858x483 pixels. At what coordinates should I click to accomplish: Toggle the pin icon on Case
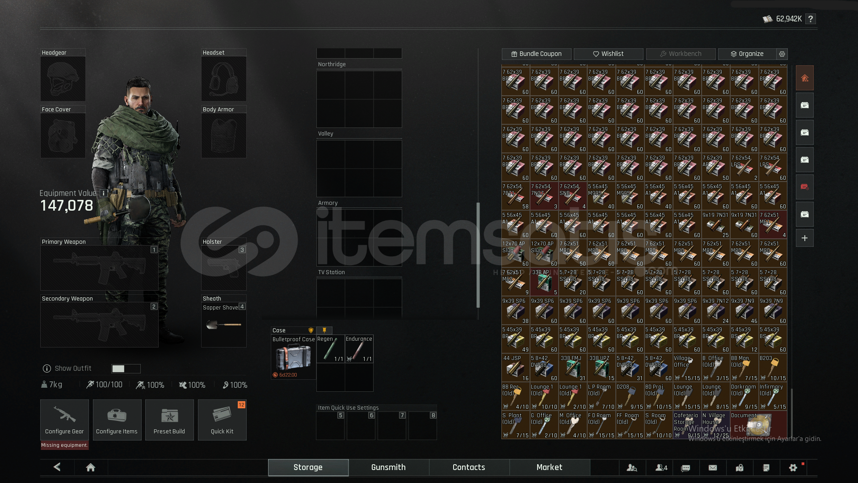tap(324, 330)
